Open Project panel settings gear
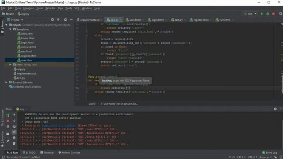 tap(65, 19)
